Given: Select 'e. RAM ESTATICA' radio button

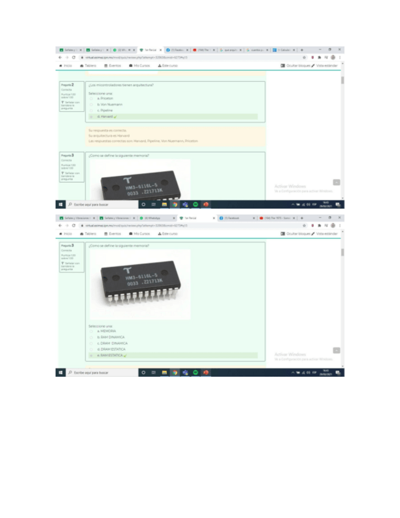Looking at the screenshot, I should [92, 355].
